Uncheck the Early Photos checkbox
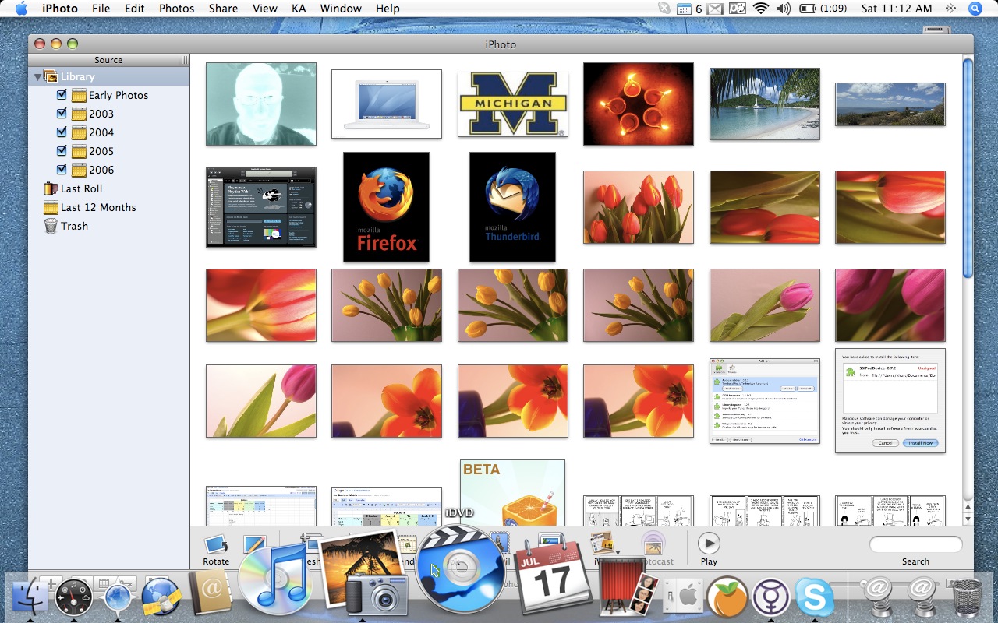The height and width of the screenshot is (623, 998). pos(62,95)
